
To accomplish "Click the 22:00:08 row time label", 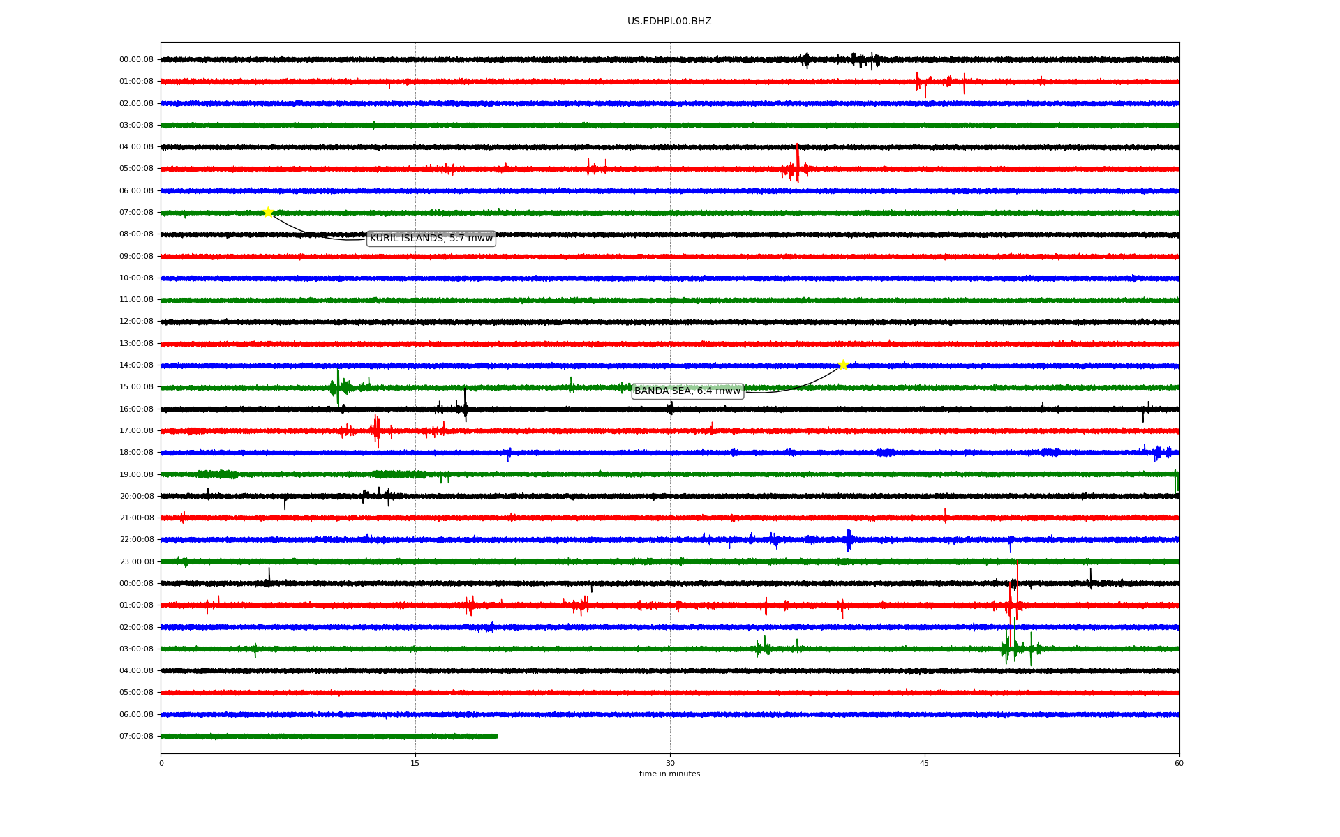I will [136, 540].
